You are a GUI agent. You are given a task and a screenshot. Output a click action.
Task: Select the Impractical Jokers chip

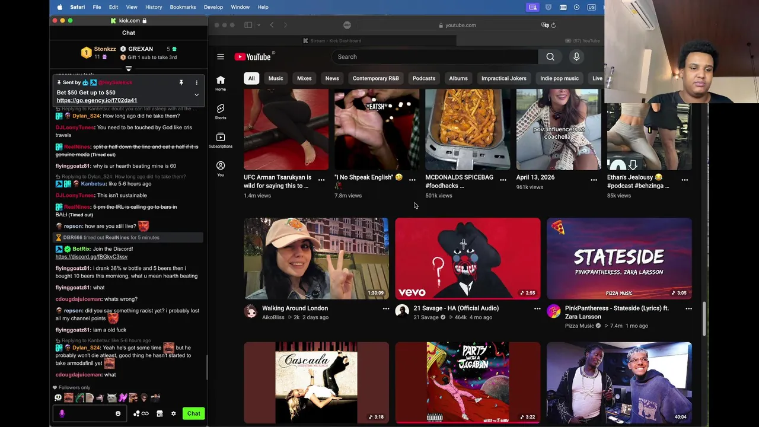point(504,78)
